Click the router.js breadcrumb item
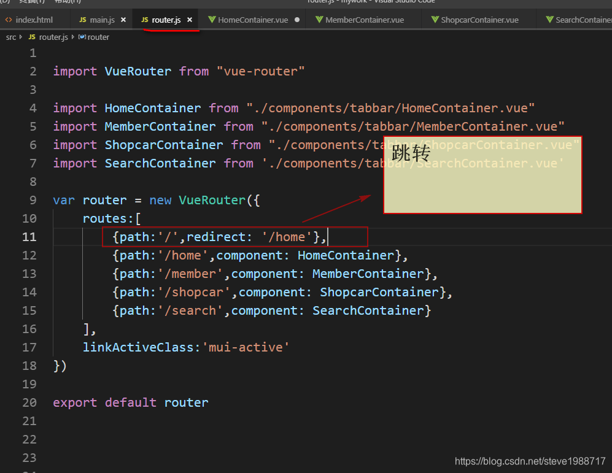The height and width of the screenshot is (473, 612). click(x=53, y=37)
